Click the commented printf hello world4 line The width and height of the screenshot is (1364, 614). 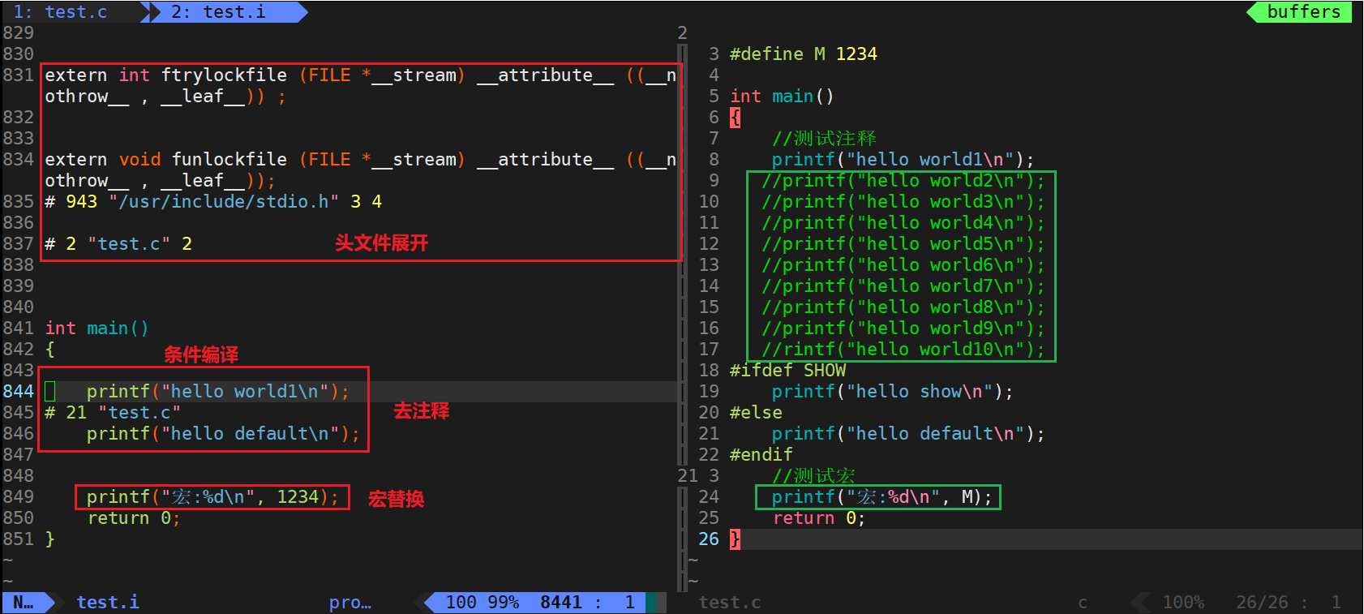[903, 223]
